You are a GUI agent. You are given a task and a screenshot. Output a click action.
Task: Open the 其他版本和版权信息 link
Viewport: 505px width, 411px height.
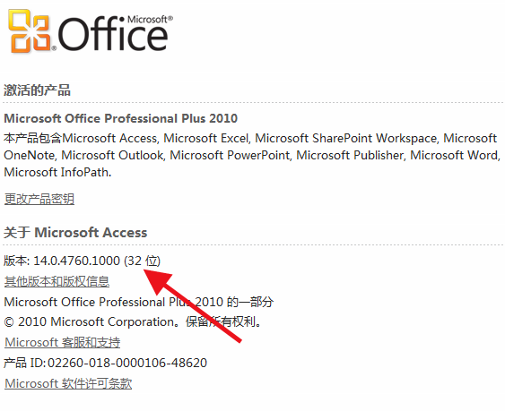click(57, 281)
